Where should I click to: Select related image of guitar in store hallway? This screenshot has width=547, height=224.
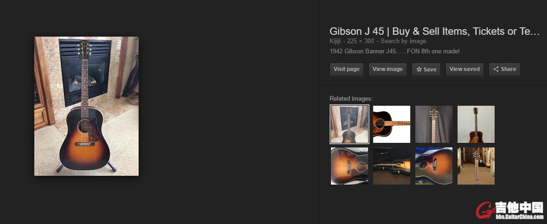[x=476, y=166]
